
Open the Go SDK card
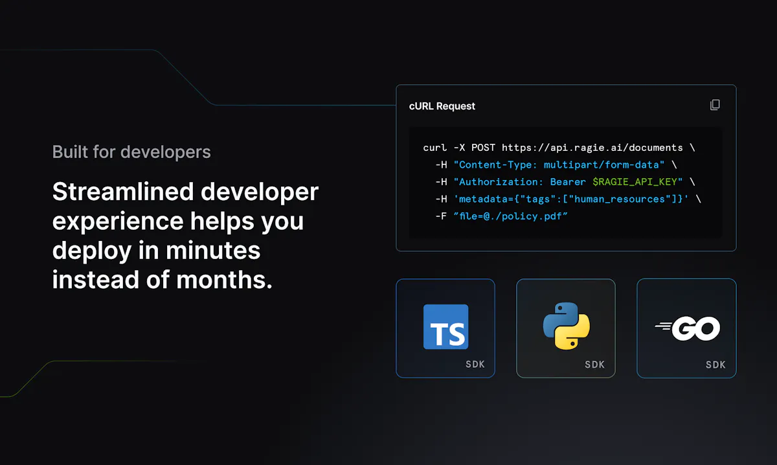pyautogui.click(x=686, y=328)
